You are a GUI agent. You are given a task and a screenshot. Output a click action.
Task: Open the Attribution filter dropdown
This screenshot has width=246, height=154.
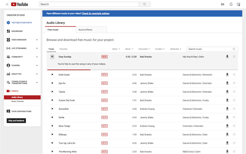pos(176,49)
